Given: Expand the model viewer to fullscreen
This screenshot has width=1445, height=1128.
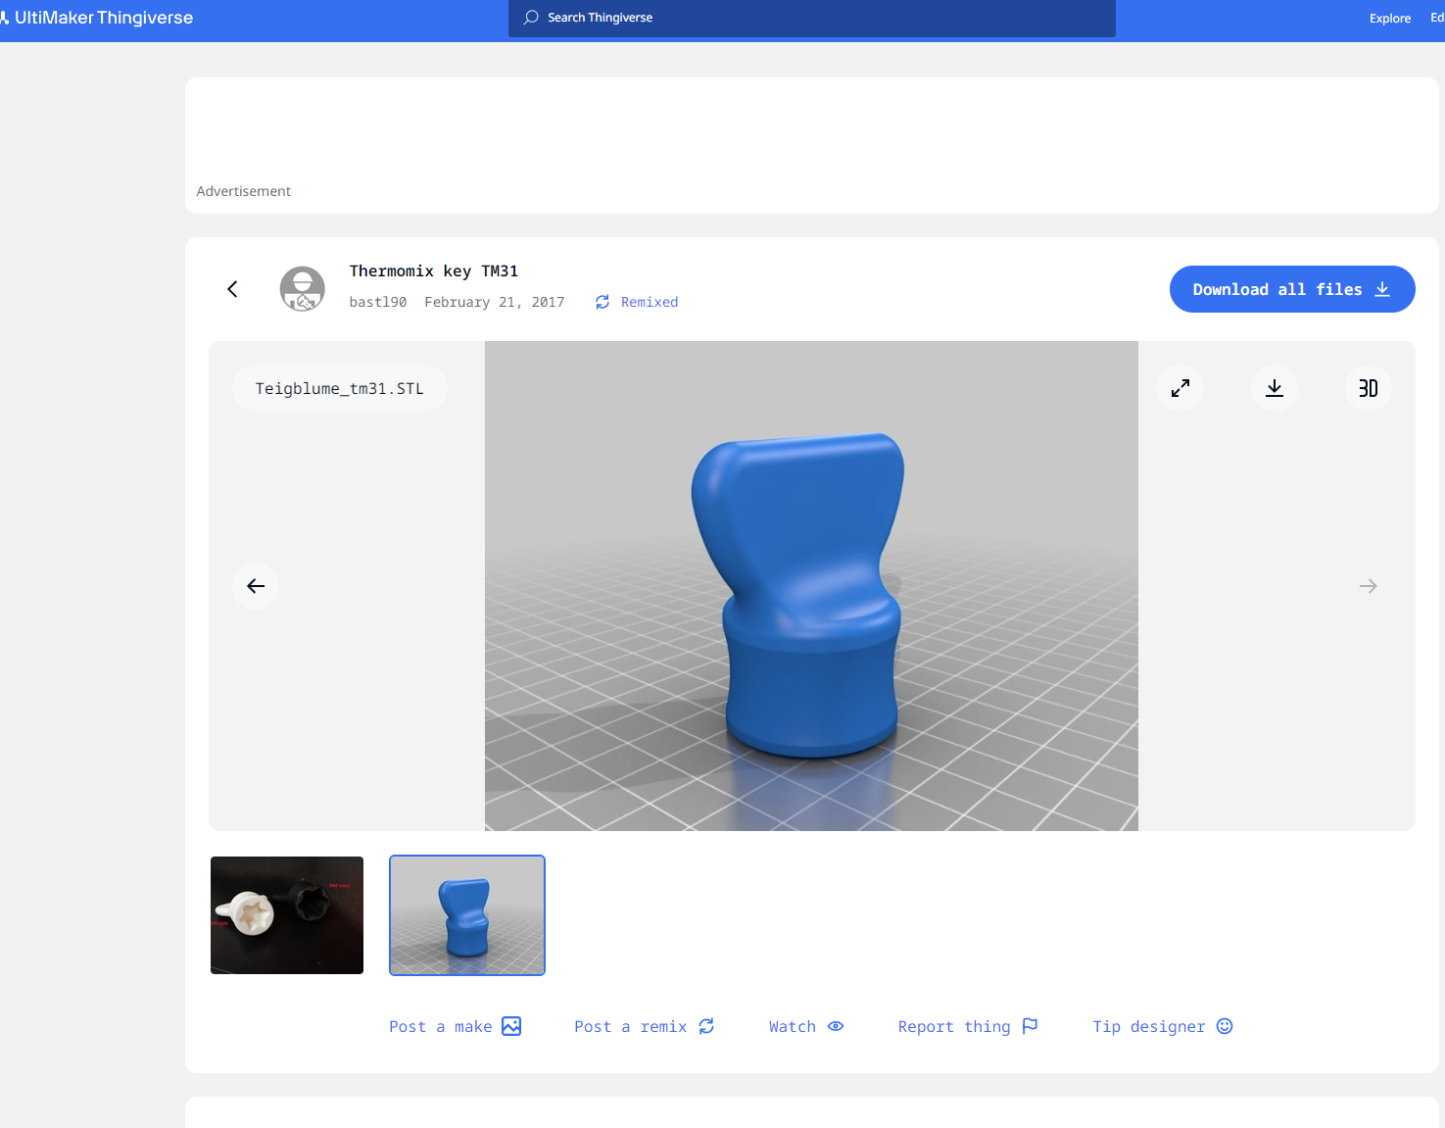Looking at the screenshot, I should click(1180, 388).
